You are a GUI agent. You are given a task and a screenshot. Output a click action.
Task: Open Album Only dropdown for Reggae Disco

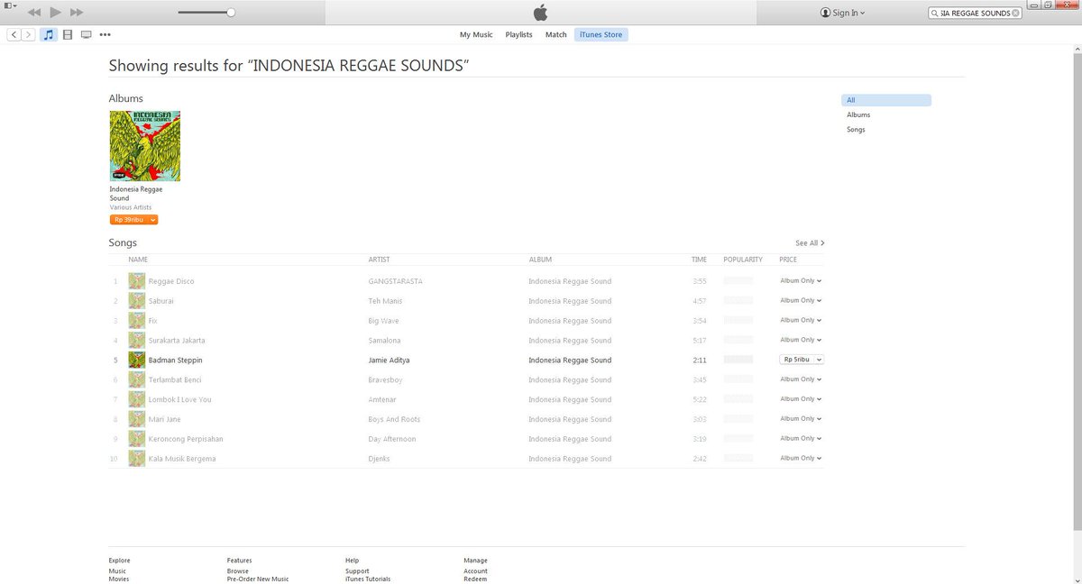[801, 280]
